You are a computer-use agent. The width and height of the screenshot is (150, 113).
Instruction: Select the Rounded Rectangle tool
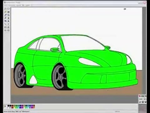pyautogui.click(x=8, y=30)
